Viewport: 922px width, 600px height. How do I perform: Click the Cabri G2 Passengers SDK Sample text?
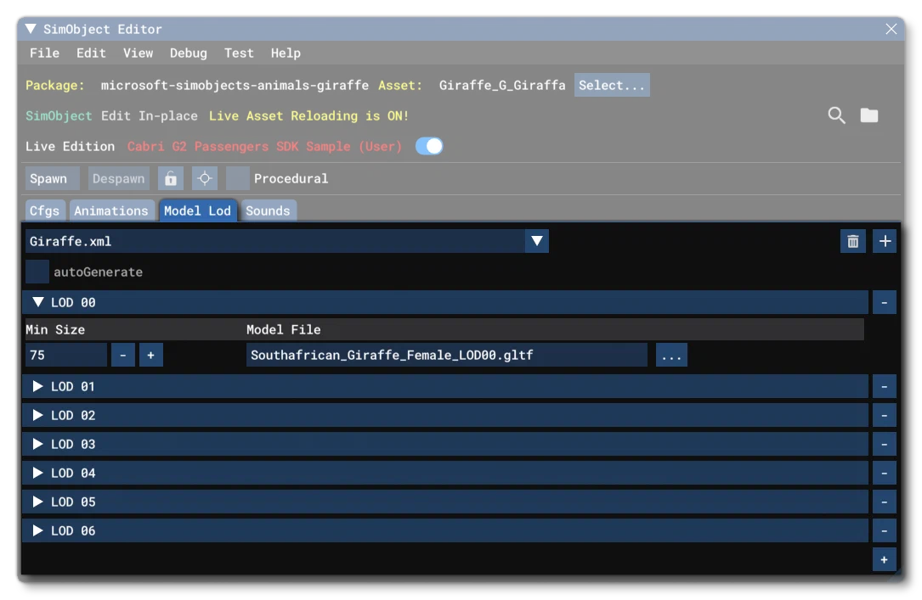point(264,146)
